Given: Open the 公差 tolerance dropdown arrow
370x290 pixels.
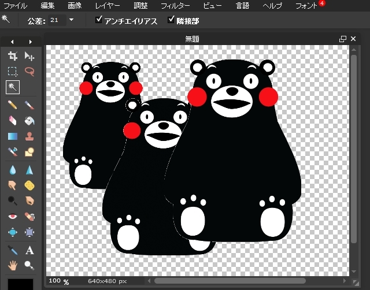Looking at the screenshot, I should point(72,20).
